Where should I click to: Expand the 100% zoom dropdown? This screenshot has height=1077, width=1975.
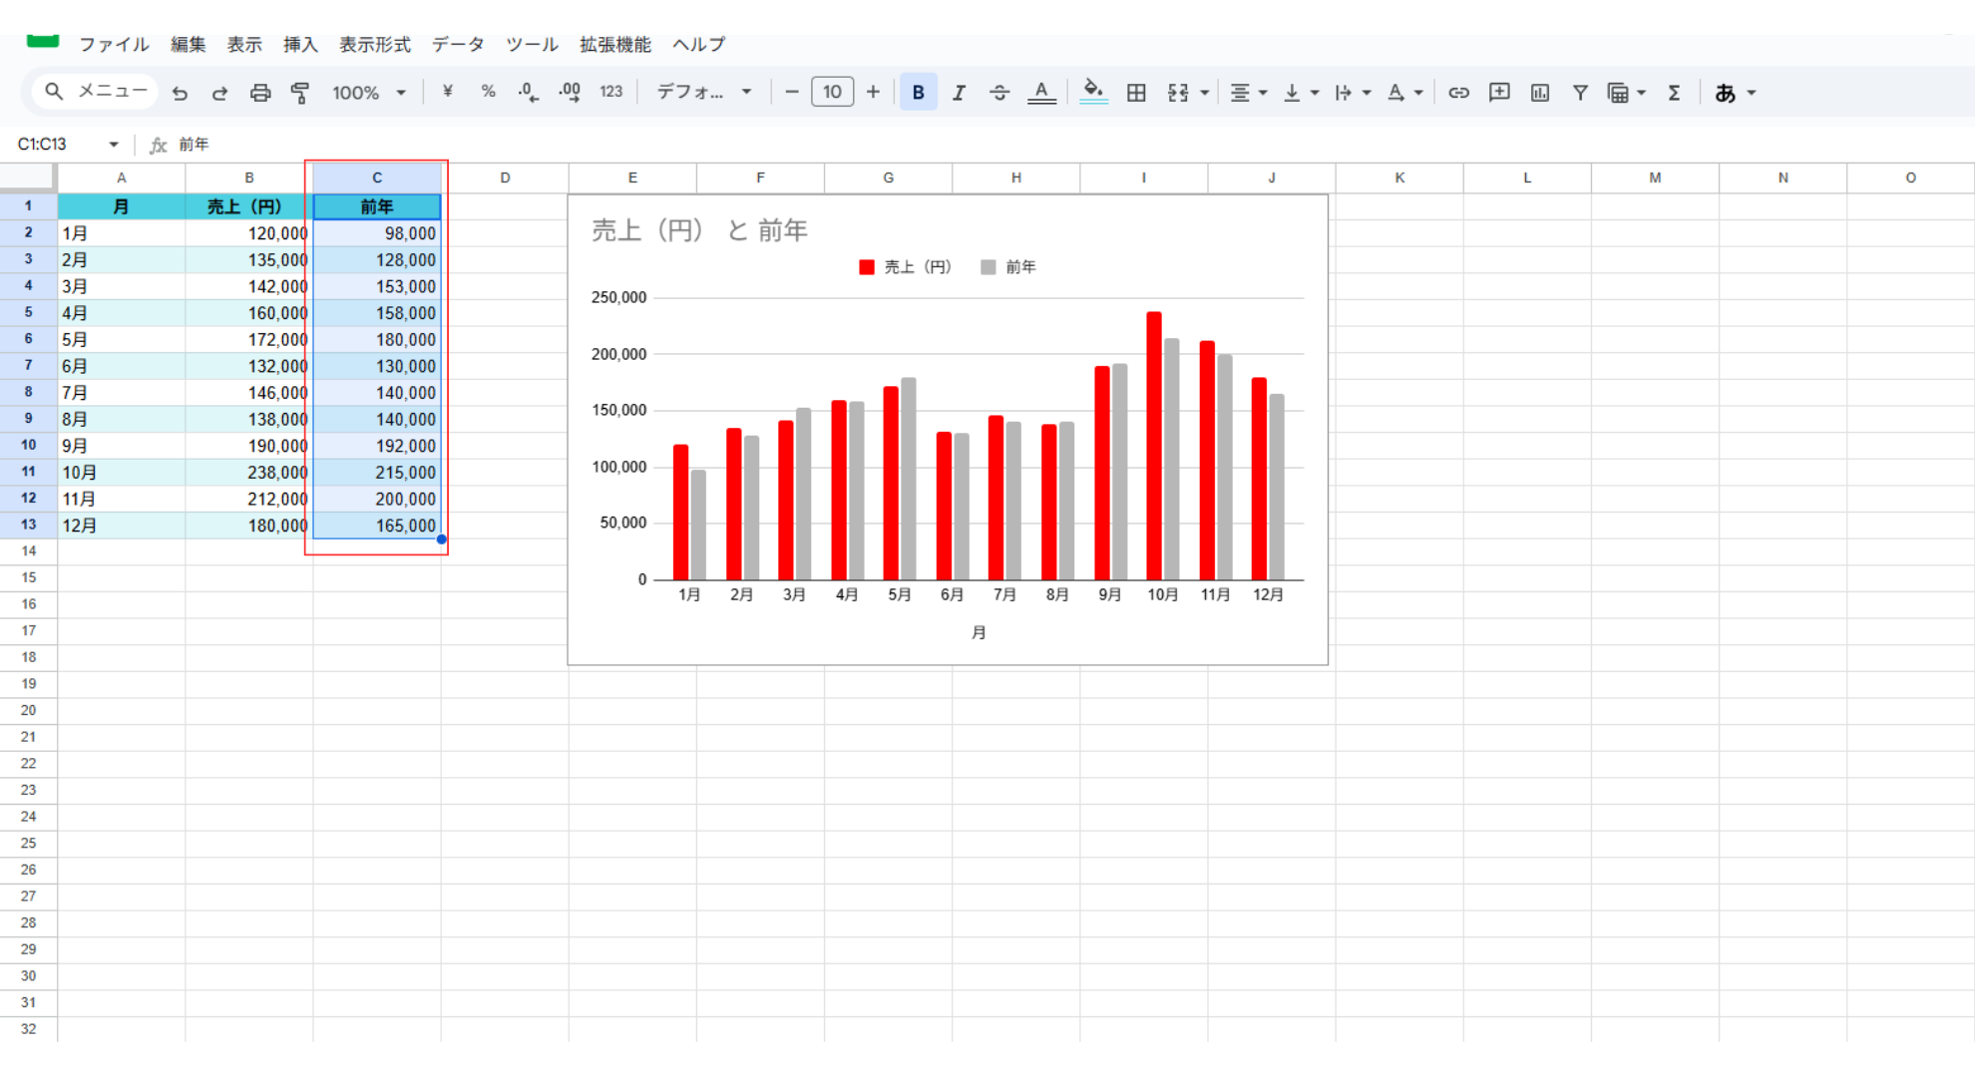[x=369, y=93]
